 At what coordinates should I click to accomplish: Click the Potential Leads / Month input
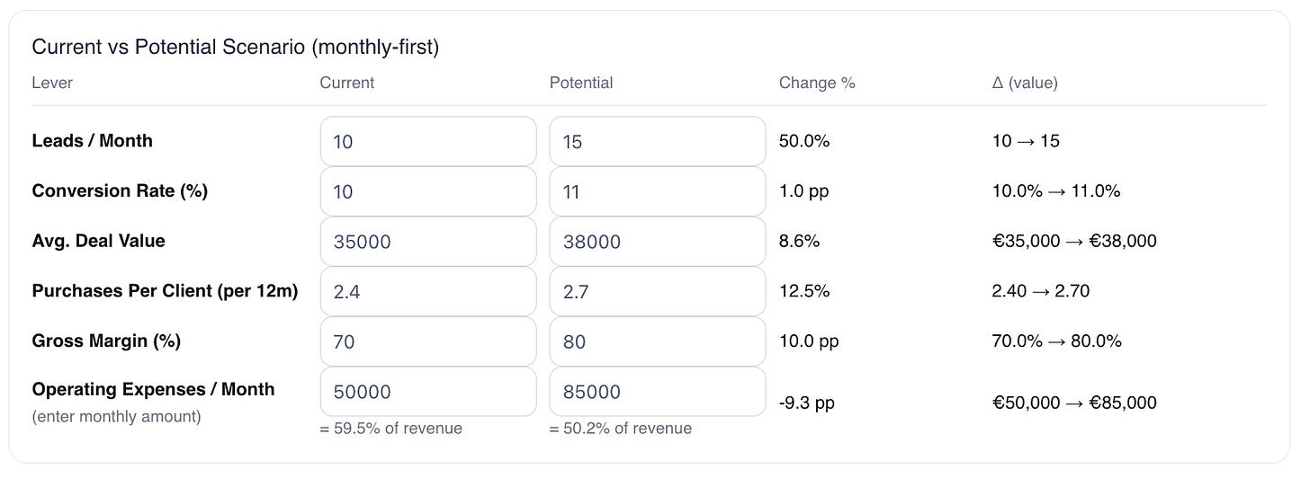[657, 141]
